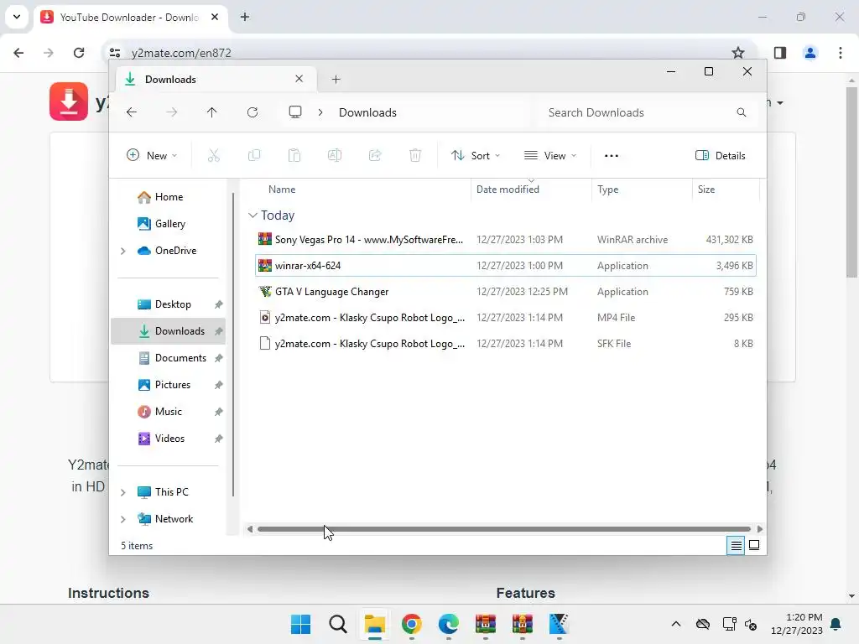This screenshot has width=859, height=644.
Task: Bookmark this page with Chrome's star
Action: [738, 53]
